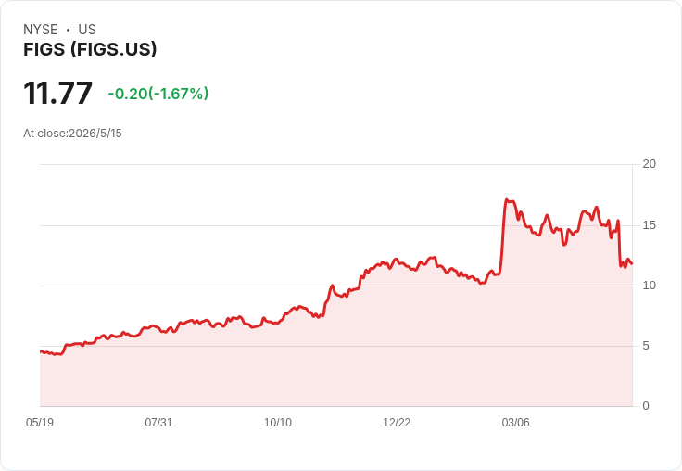Click the dot separator between NYSE and US
The image size is (682, 471).
(68, 30)
